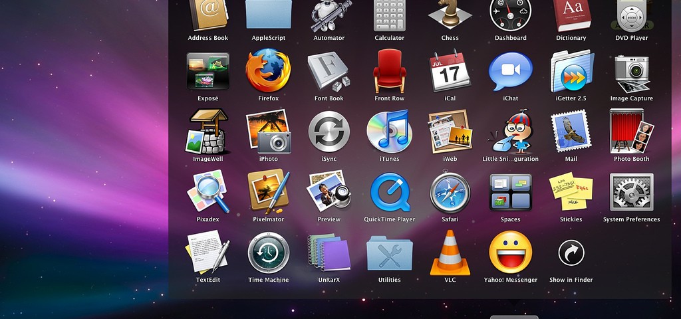Open the Utilities folder
The image size is (681, 319).
[390, 253]
